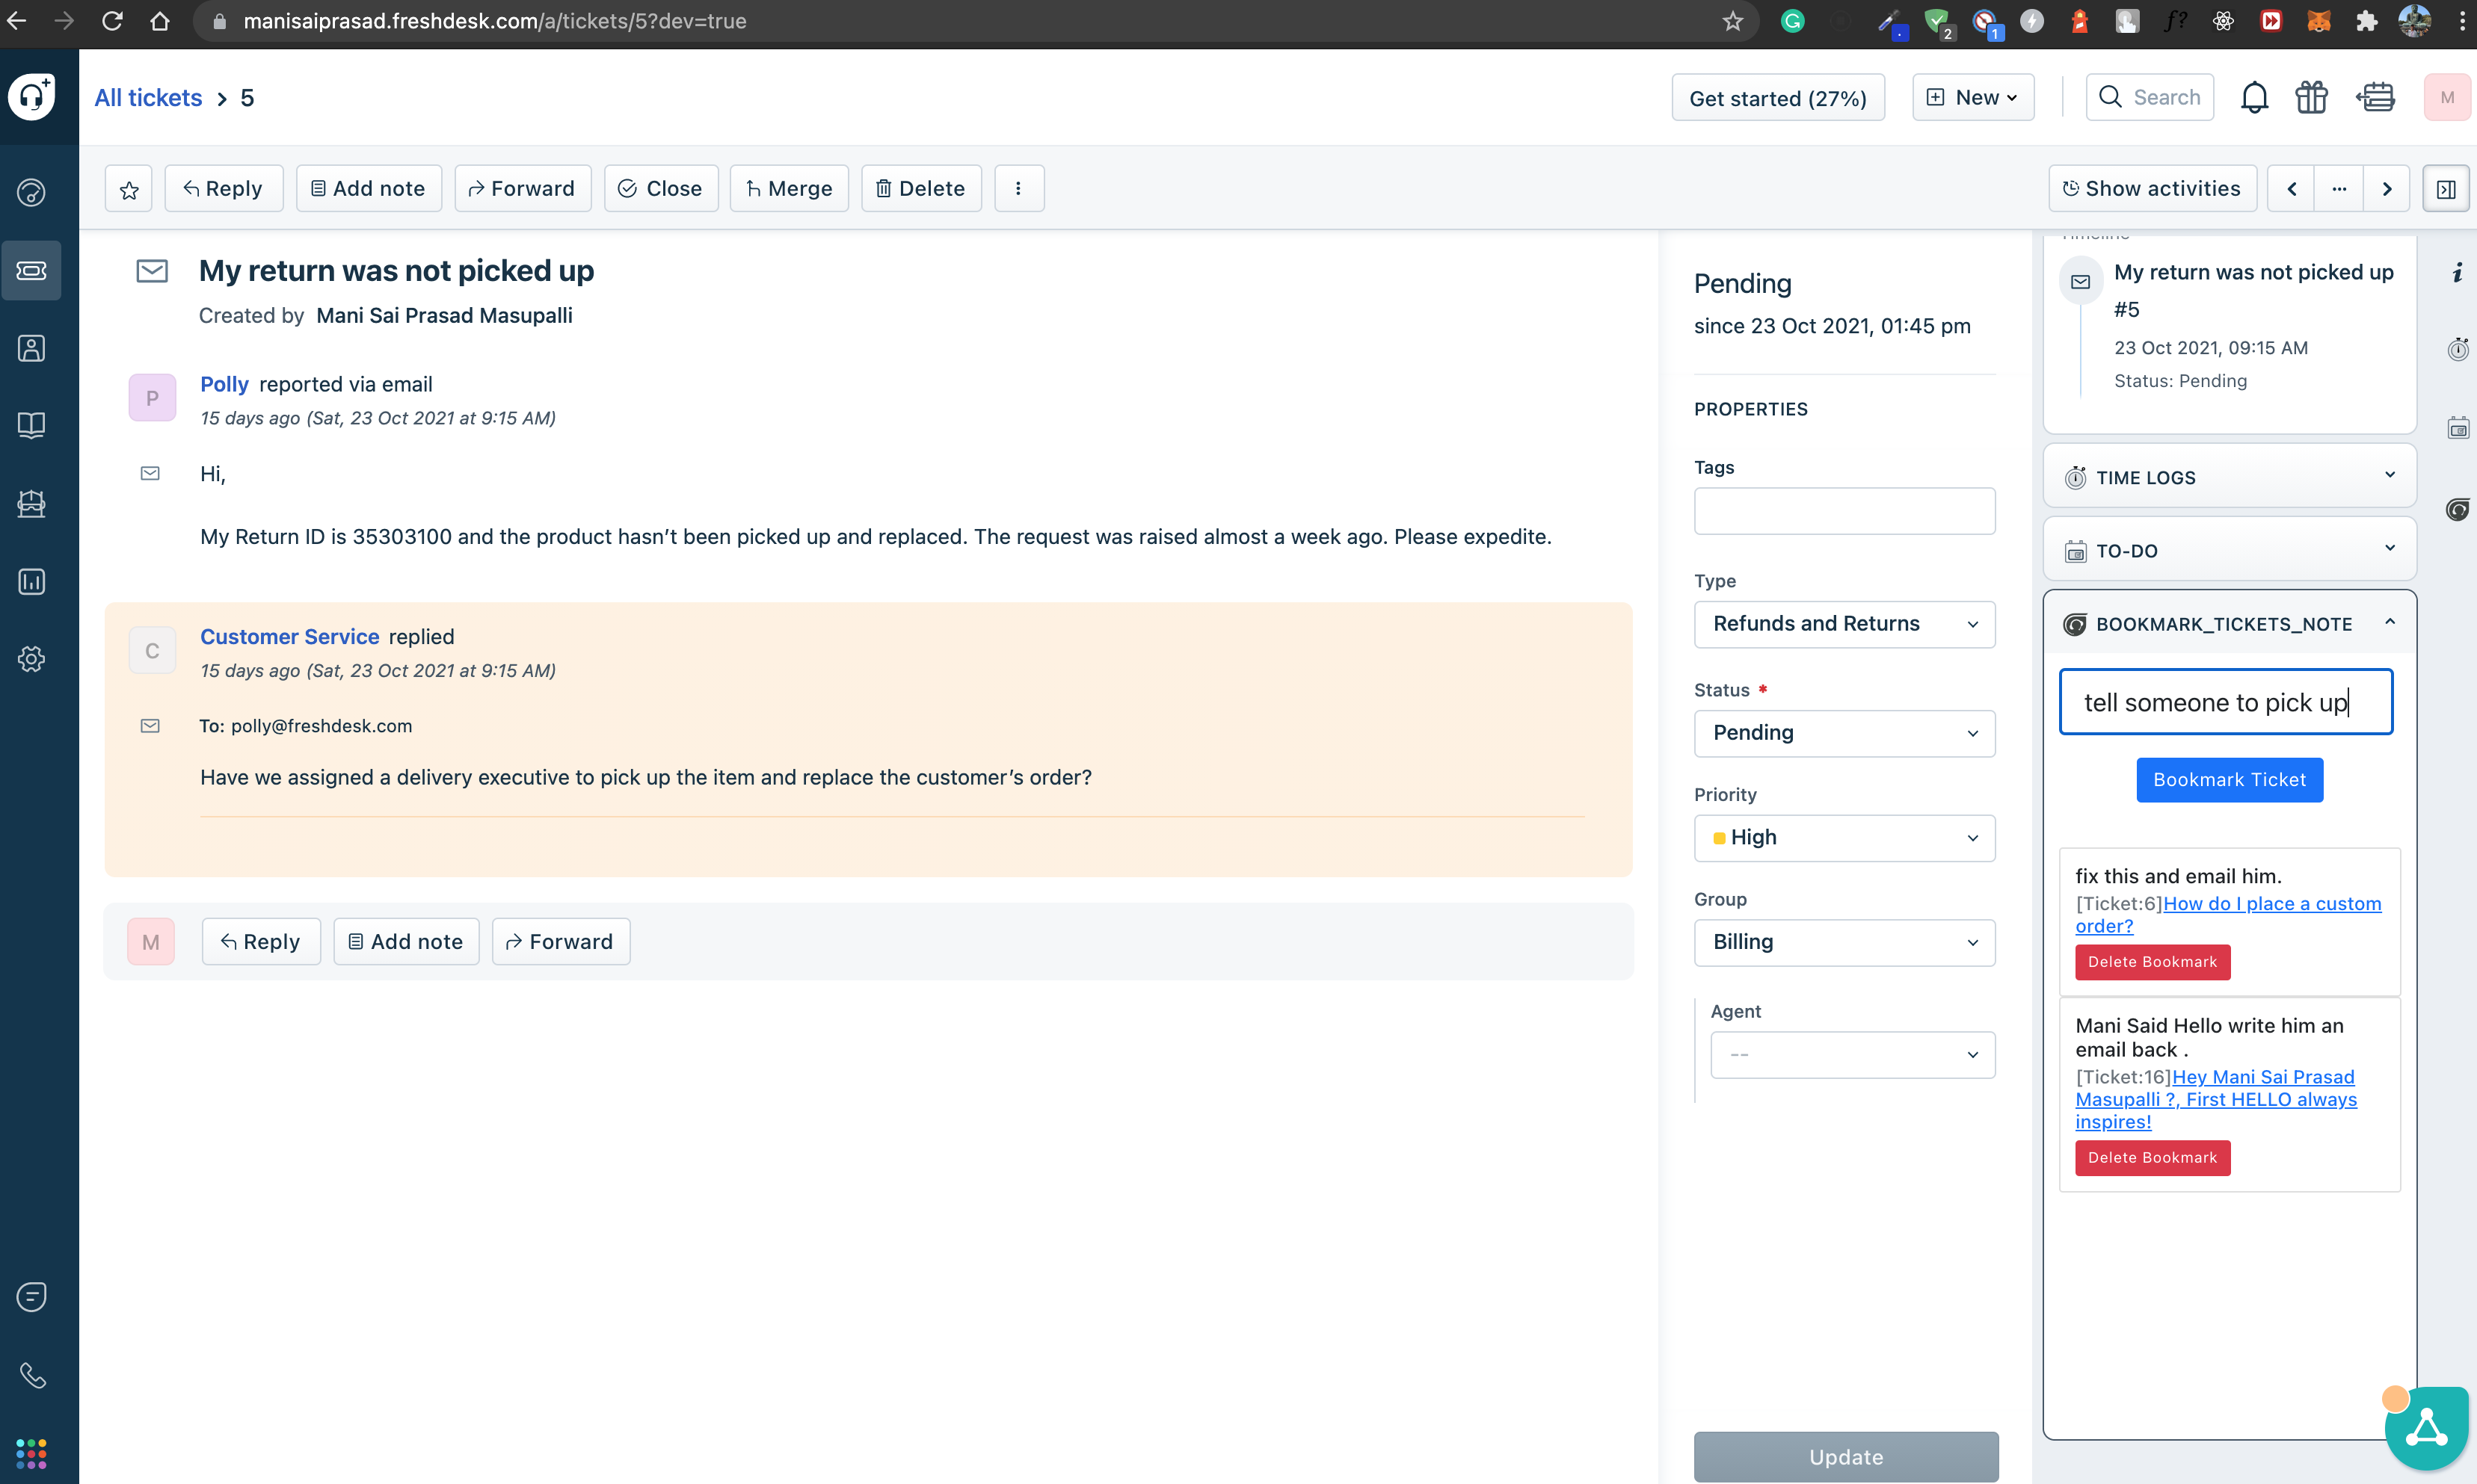Image resolution: width=2477 pixels, height=1484 pixels.
Task: Open the All tickets breadcrumb link
Action: (148, 97)
